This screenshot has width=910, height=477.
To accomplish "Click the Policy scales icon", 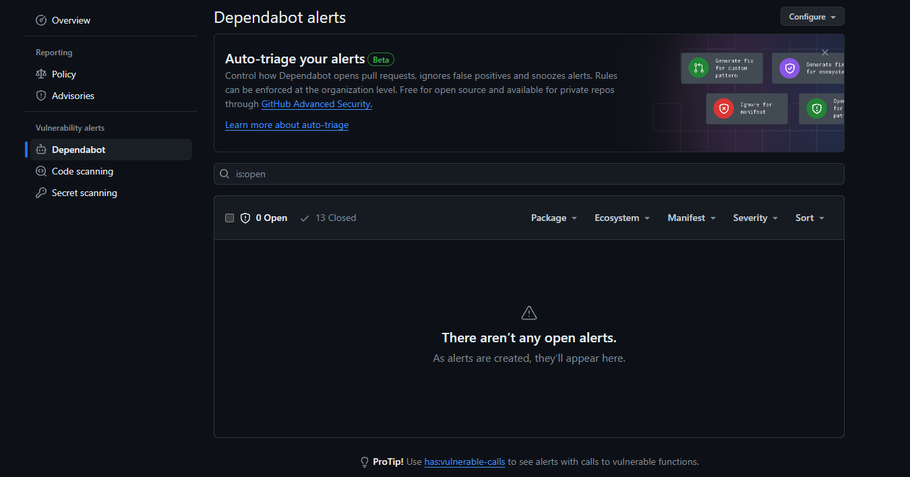I will (41, 74).
